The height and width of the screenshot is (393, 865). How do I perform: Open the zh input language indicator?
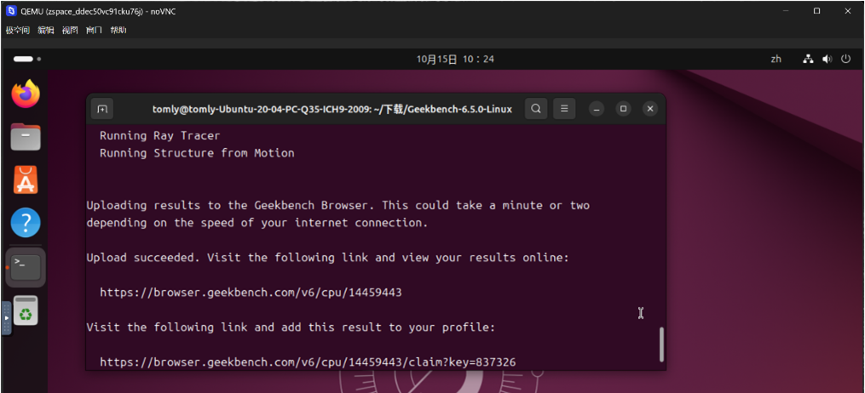click(776, 59)
